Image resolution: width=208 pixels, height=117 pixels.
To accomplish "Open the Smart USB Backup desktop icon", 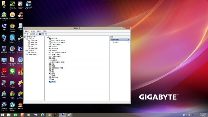I will 12,107.
